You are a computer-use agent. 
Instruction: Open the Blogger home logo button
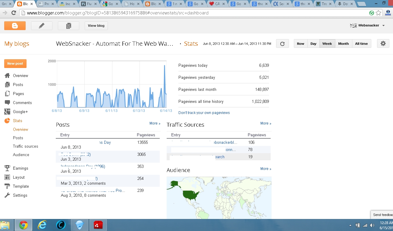click(x=15, y=26)
